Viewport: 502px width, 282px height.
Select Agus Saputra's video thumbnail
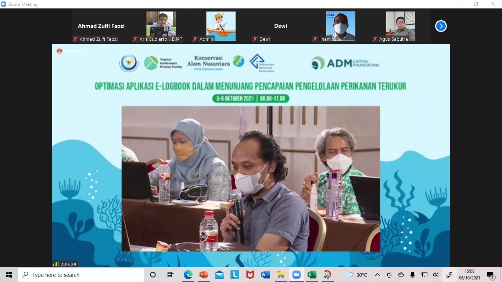point(401,26)
